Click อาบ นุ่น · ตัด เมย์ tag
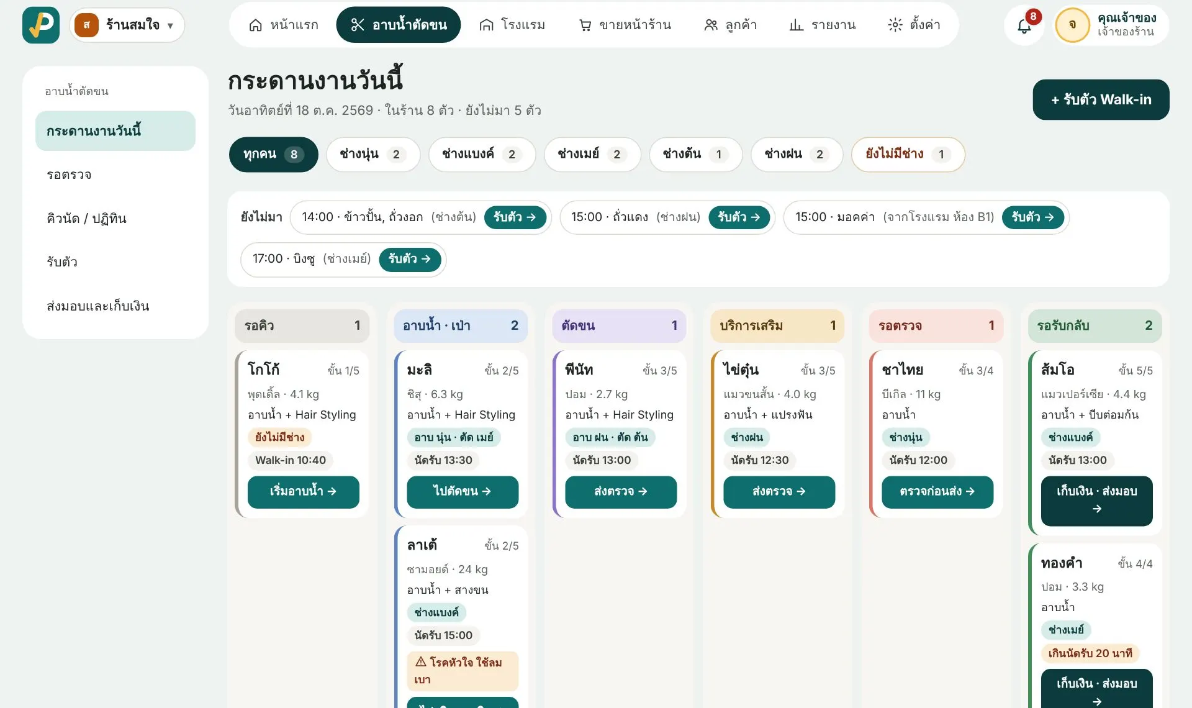This screenshot has width=1192, height=708. pyautogui.click(x=454, y=437)
